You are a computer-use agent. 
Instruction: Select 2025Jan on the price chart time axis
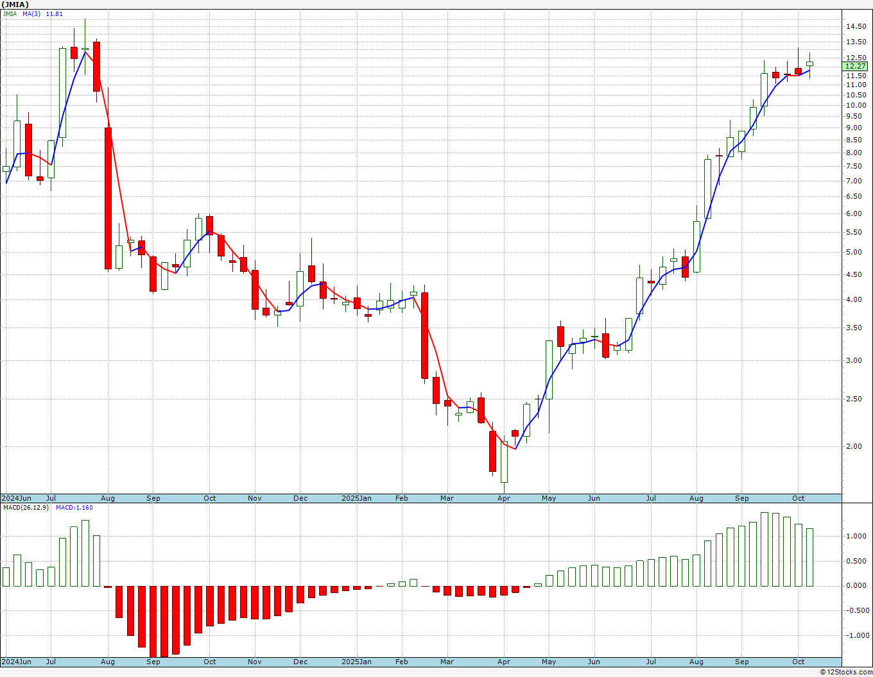pos(356,498)
